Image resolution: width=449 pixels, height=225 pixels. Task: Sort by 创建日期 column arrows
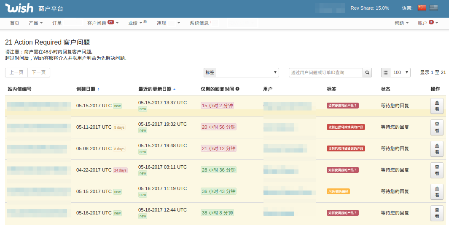pos(99,89)
